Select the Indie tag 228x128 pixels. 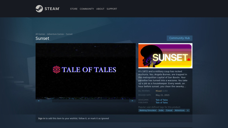point(161,110)
